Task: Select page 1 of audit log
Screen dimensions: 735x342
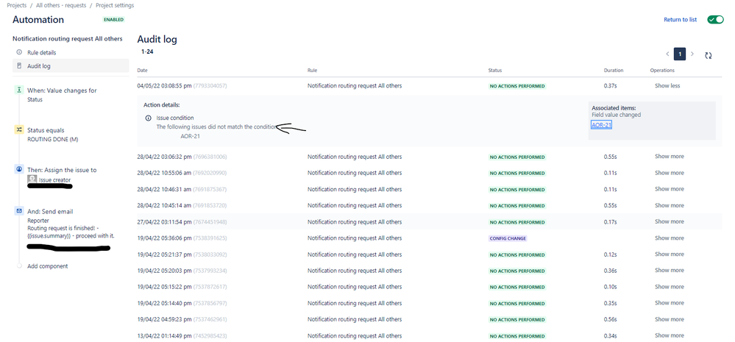Action: tap(680, 54)
